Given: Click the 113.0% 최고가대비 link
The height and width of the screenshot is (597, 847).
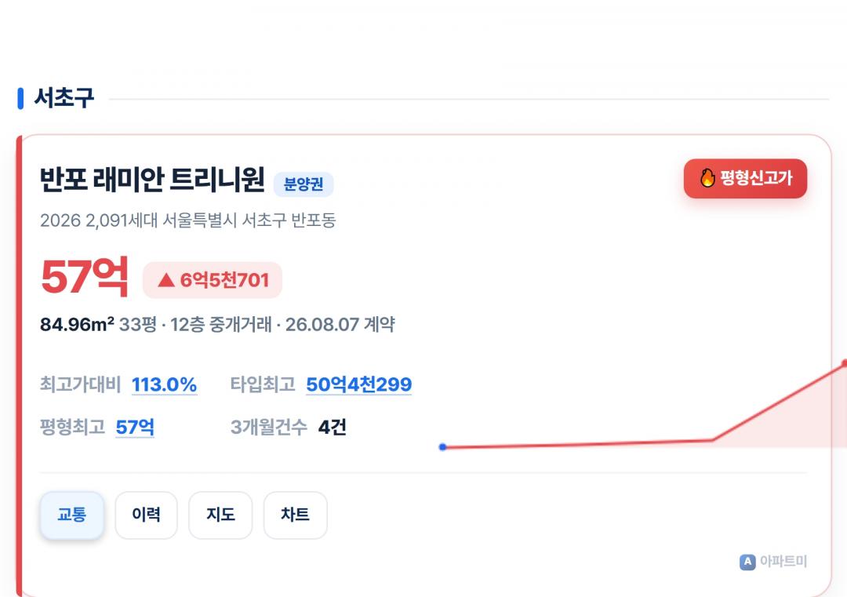Looking at the screenshot, I should point(164,384).
